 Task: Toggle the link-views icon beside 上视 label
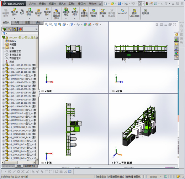pos(42,163)
